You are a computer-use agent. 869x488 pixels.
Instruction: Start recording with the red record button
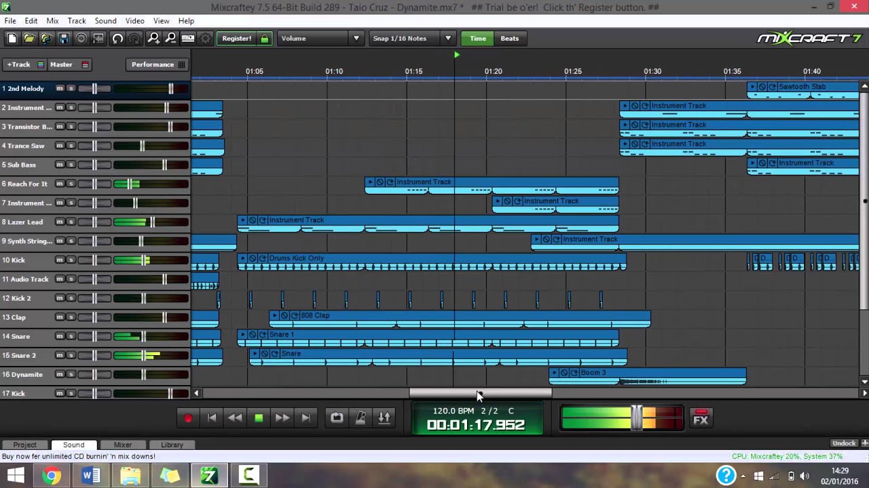click(188, 418)
